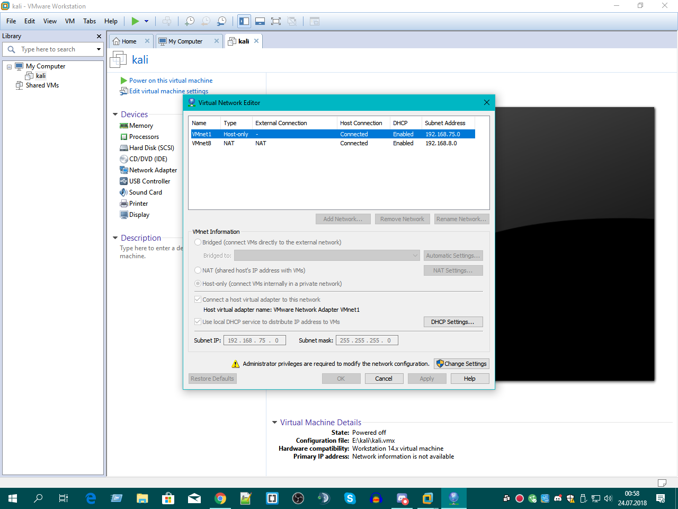Toggle Connect a host virtual adapter checkbox
The width and height of the screenshot is (678, 509).
coord(198,300)
